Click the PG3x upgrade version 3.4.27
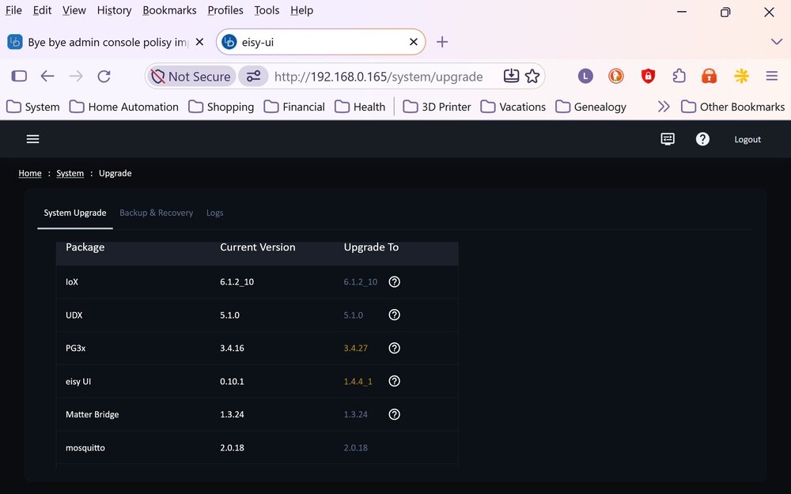The width and height of the screenshot is (791, 494). [356, 349]
